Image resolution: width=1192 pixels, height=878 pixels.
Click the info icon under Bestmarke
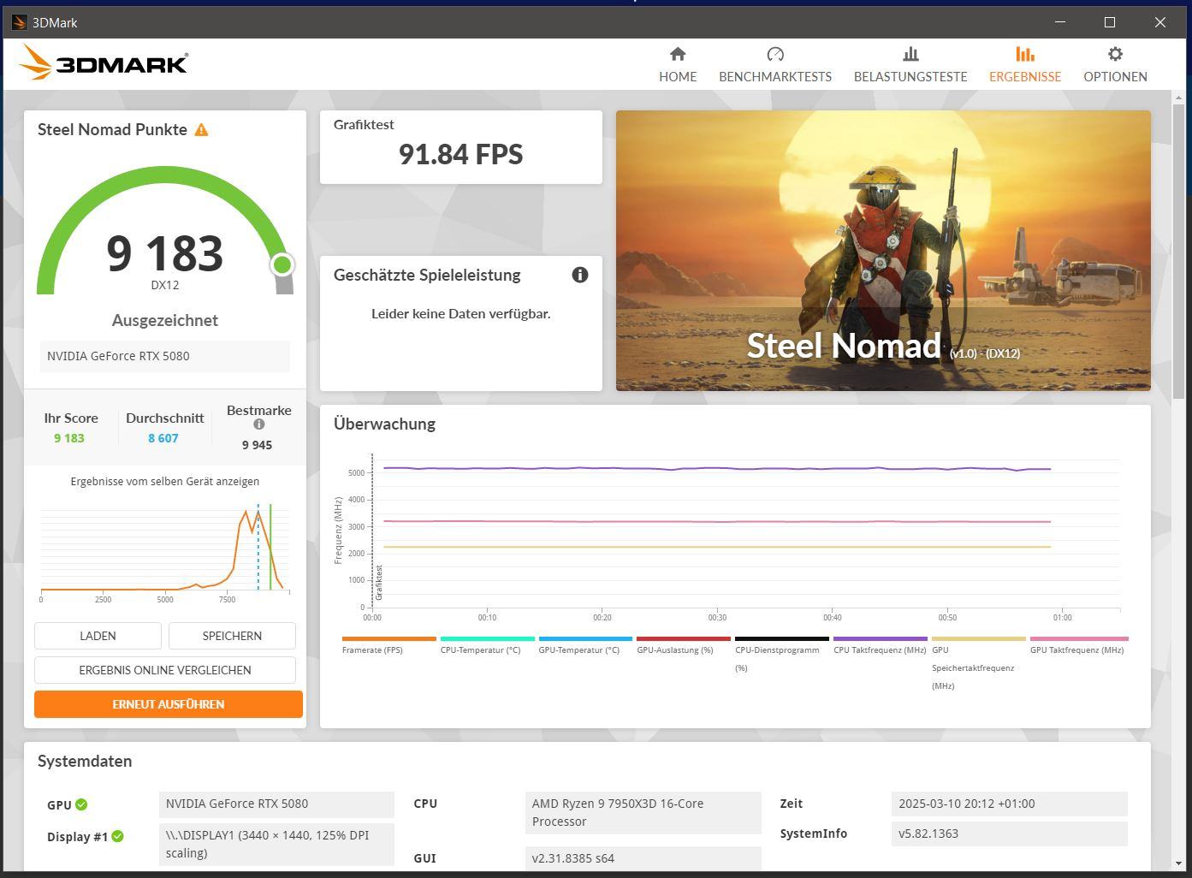pyautogui.click(x=259, y=424)
